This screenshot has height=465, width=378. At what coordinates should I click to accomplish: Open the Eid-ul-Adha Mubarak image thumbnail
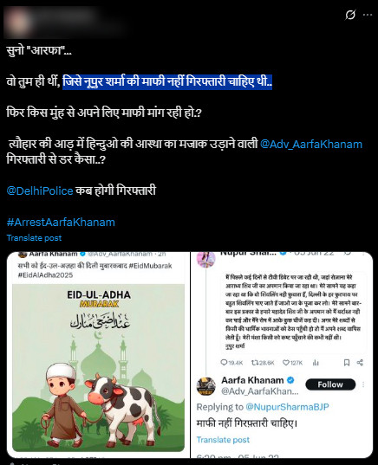click(x=98, y=368)
